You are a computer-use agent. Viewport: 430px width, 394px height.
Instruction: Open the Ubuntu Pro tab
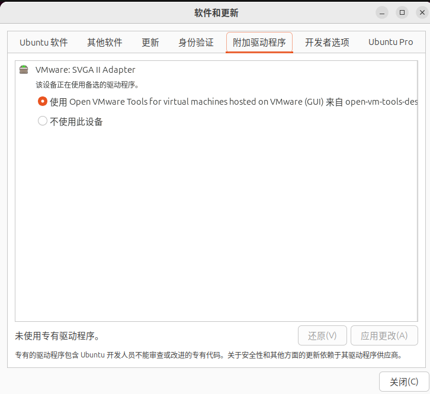point(391,43)
